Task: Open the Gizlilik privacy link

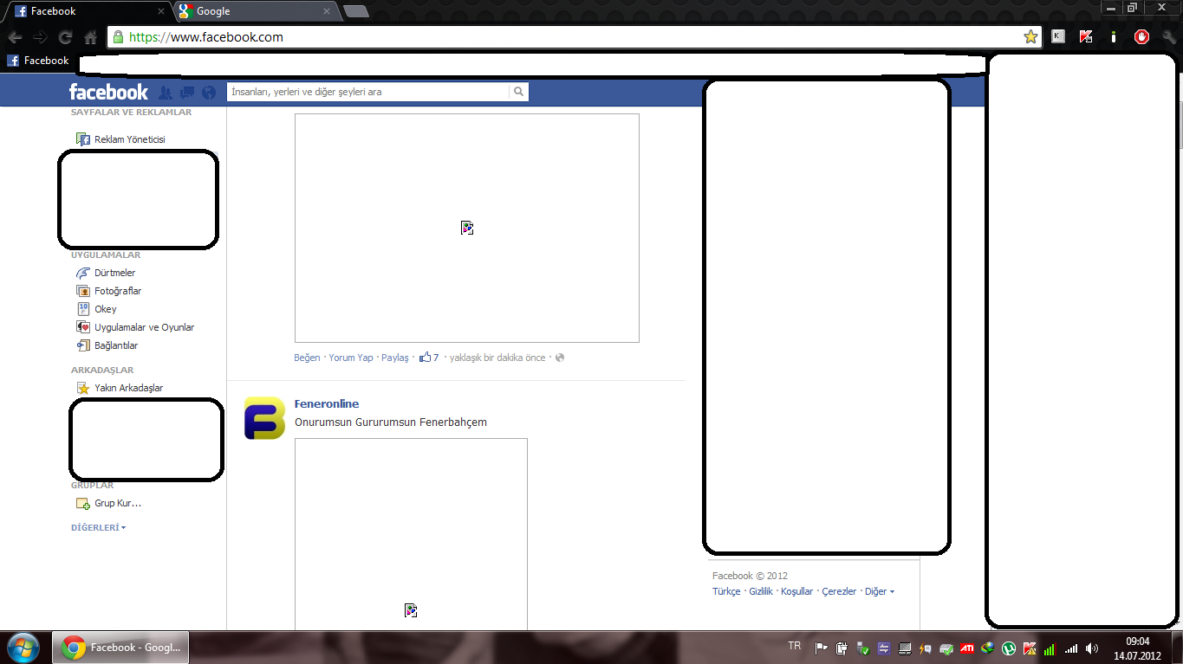Action: (761, 591)
